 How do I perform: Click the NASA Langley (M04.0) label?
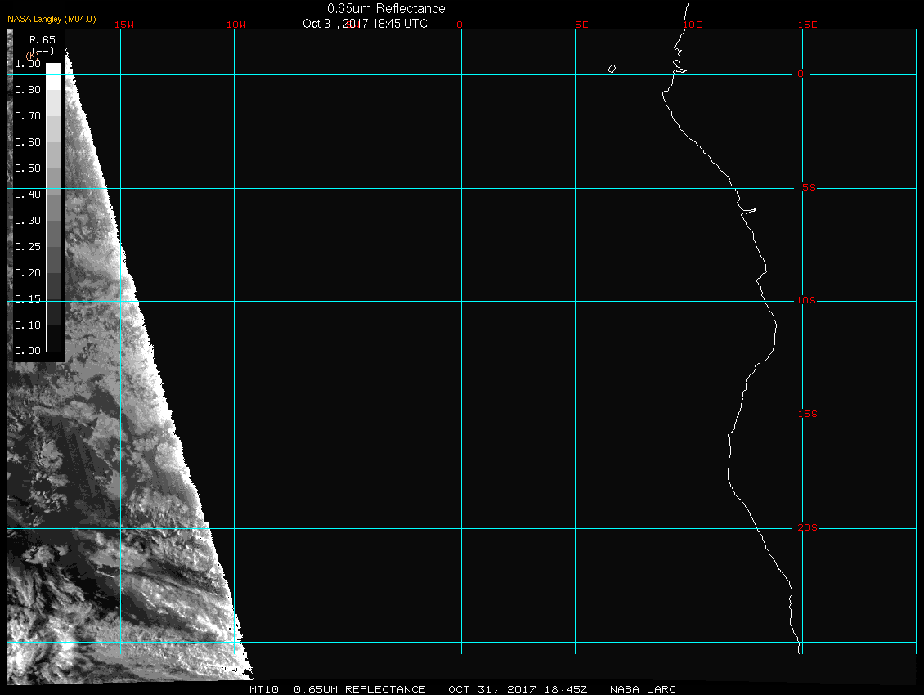pos(52,19)
